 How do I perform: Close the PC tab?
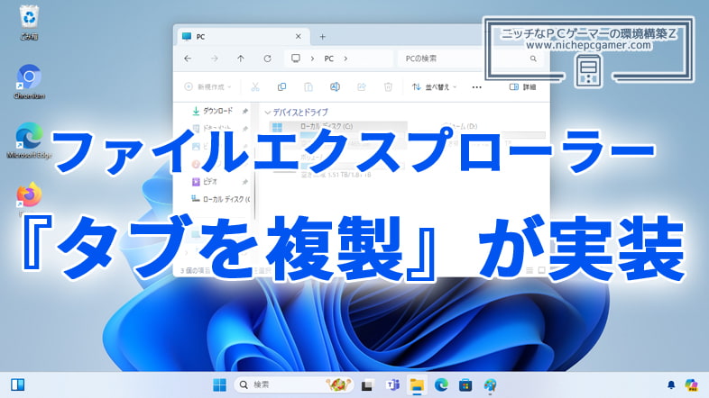click(298, 37)
